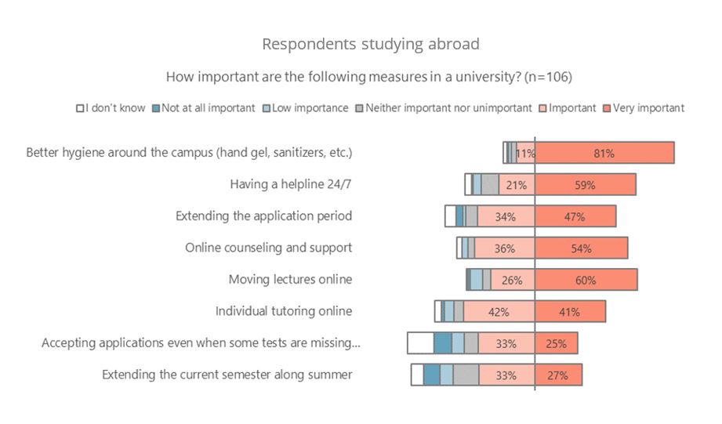Select the "Low importance" legend color box
This screenshot has width=722, height=424.
pyautogui.click(x=267, y=108)
